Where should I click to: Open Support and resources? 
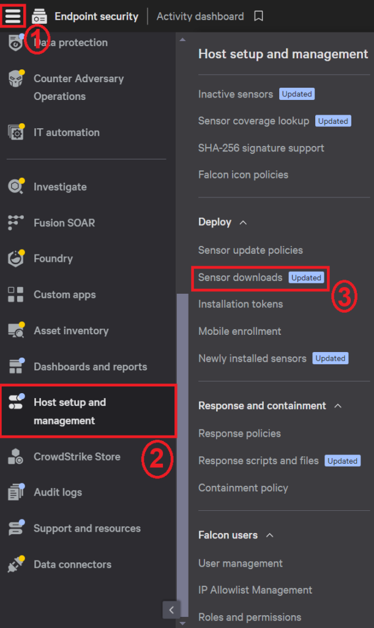click(86, 528)
